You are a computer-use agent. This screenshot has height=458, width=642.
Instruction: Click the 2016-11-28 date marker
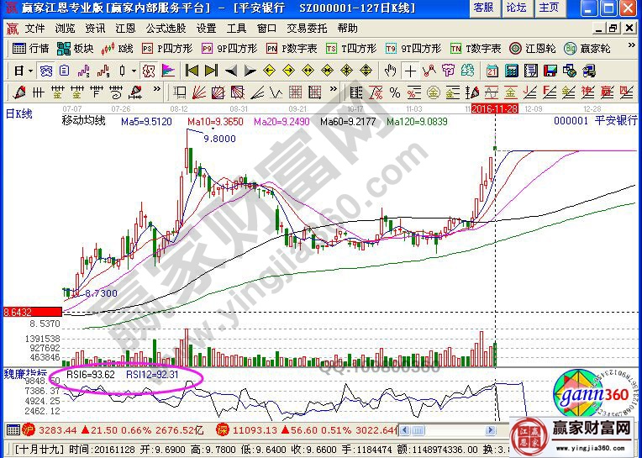pos(493,109)
